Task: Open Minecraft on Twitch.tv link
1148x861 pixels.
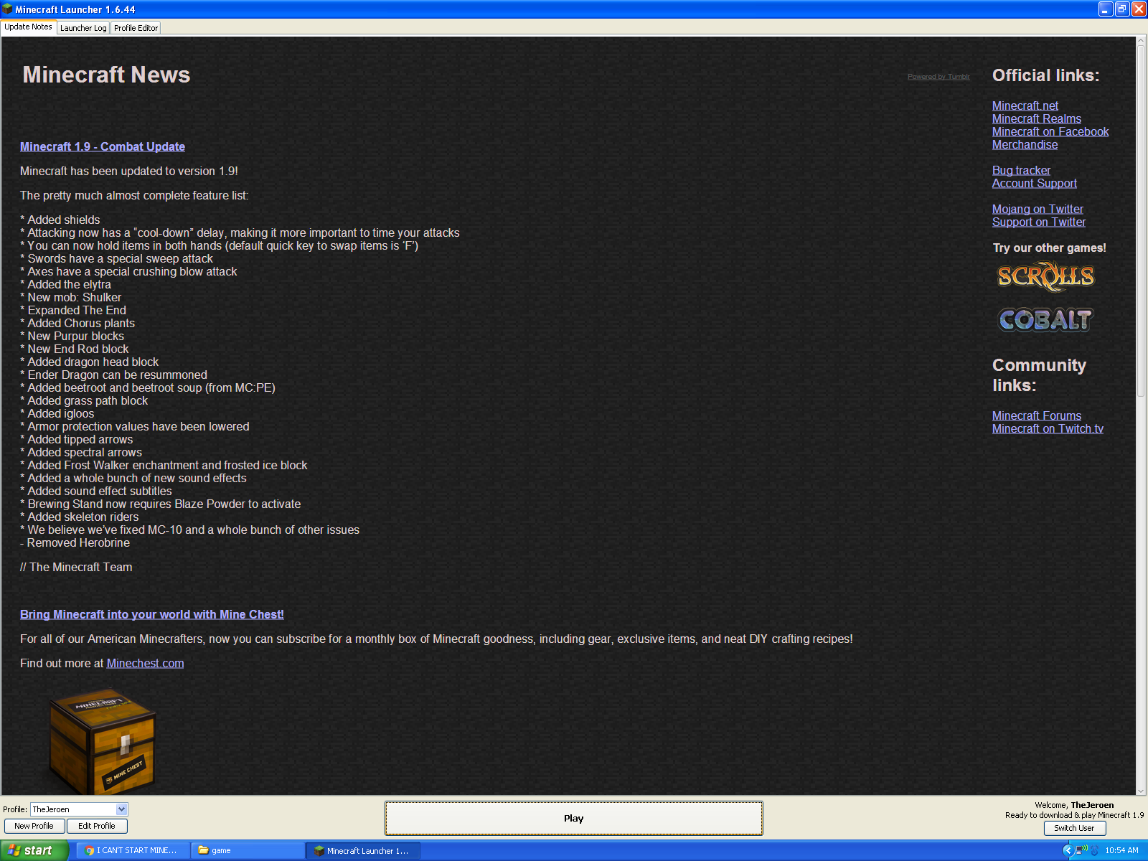Action: [x=1048, y=428]
